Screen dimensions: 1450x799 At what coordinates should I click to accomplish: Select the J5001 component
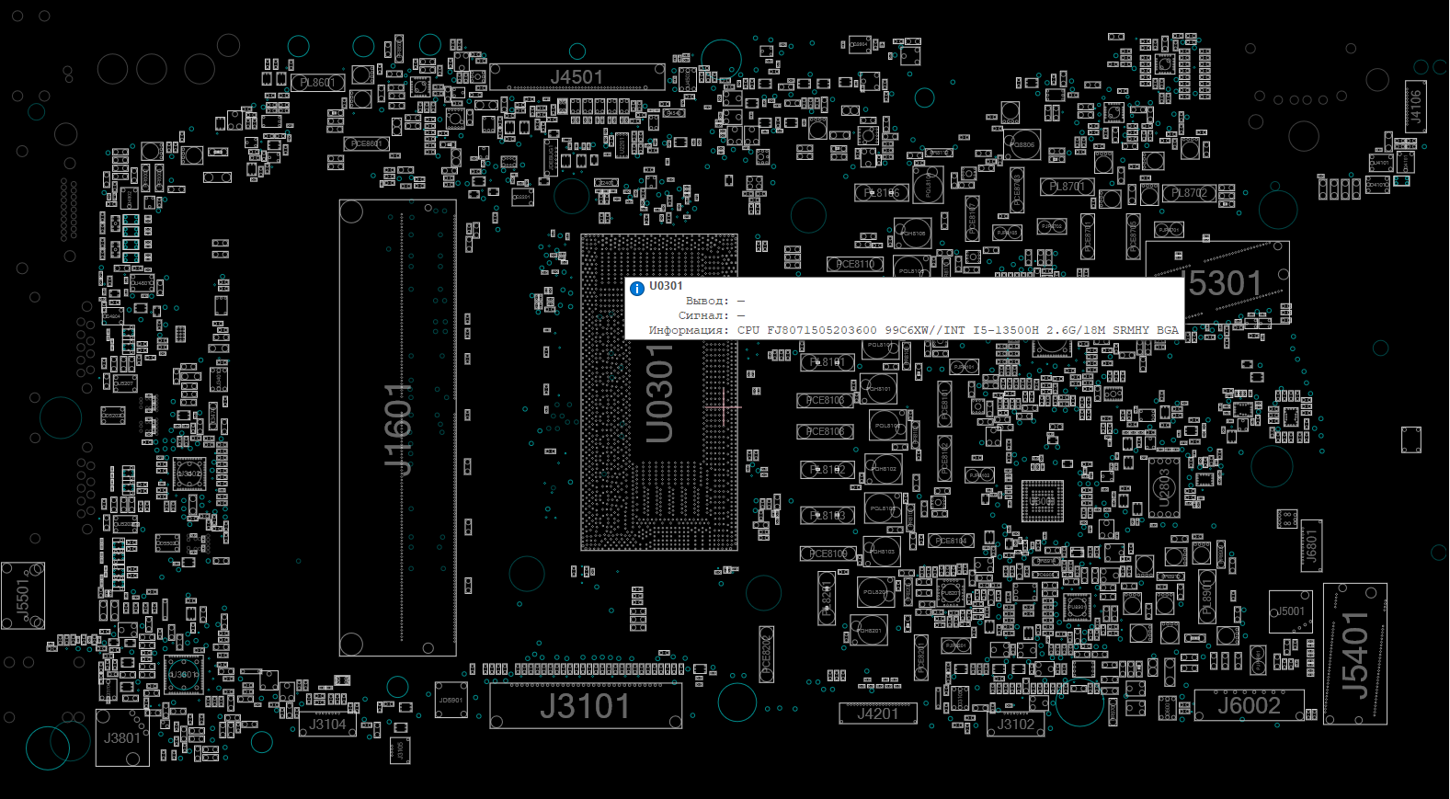pos(1290,611)
